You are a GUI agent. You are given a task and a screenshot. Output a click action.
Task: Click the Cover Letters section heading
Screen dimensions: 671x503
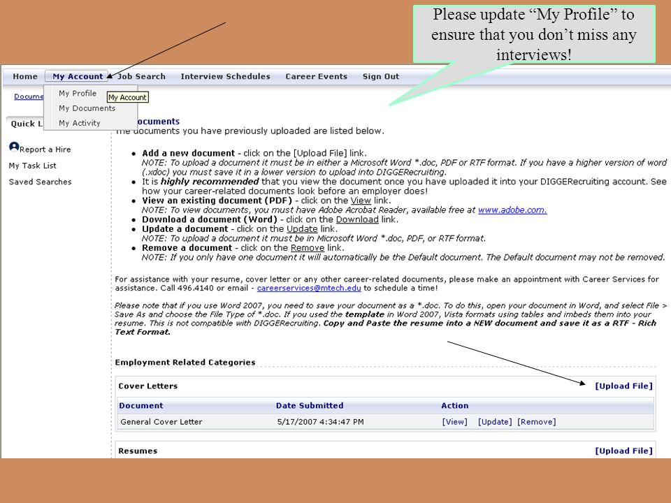147,386
